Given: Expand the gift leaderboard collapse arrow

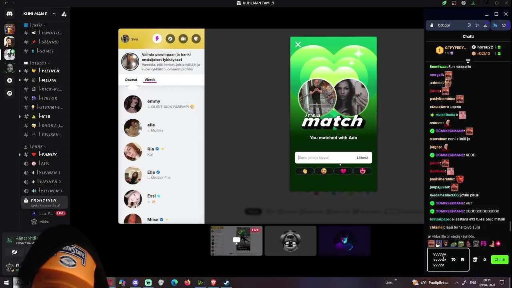Looking at the screenshot, I should [468, 61].
